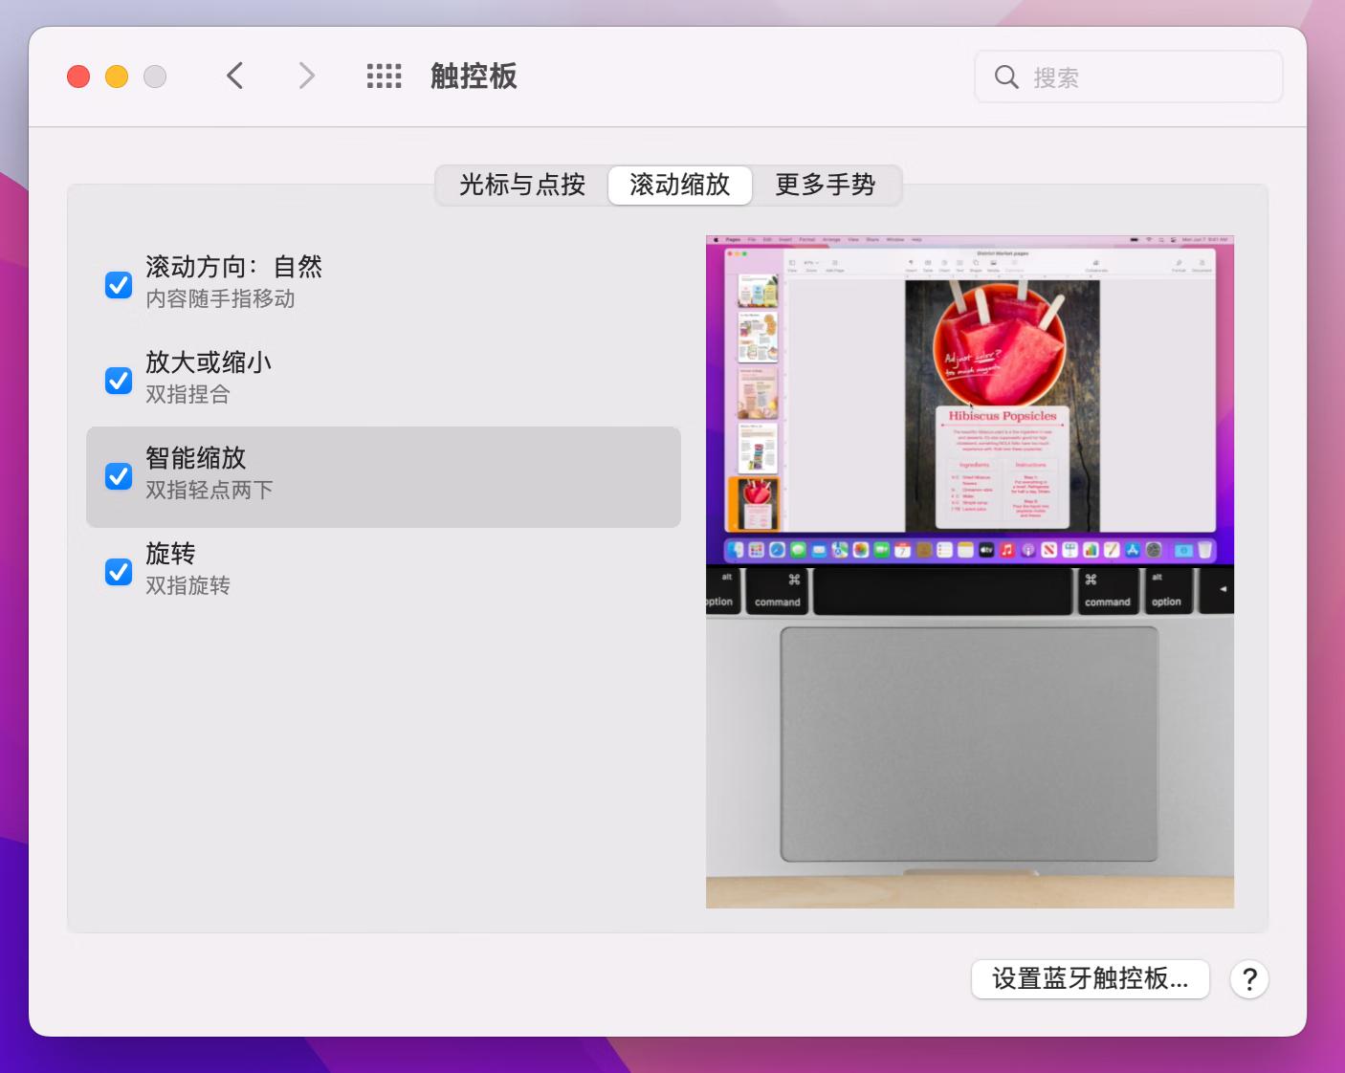Image resolution: width=1345 pixels, height=1073 pixels.
Task: Uncheck the 放大或缩小 checkbox
Action: click(x=118, y=381)
